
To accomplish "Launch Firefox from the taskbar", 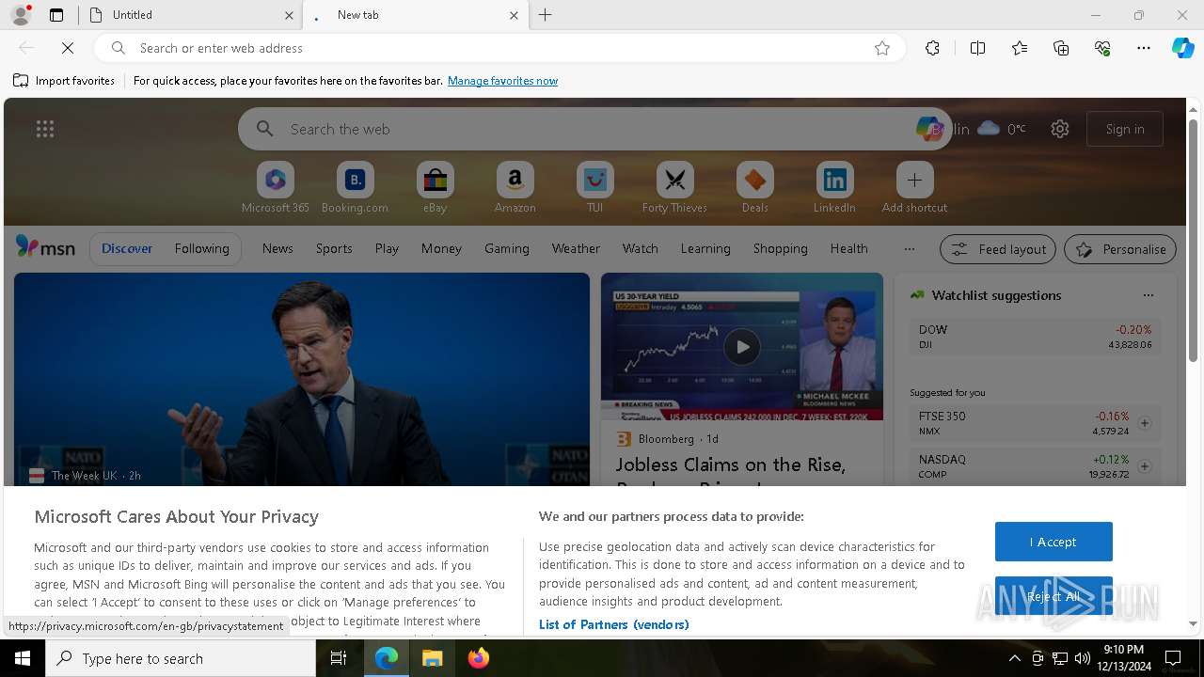I will 479,658.
